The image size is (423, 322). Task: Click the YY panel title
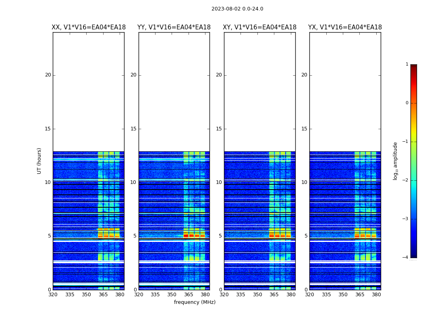(174, 27)
